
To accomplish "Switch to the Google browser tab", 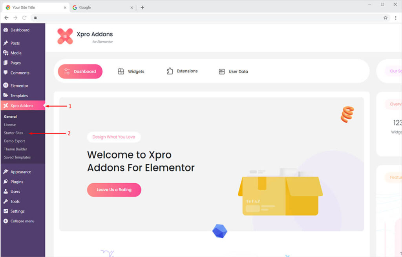I will point(102,7).
